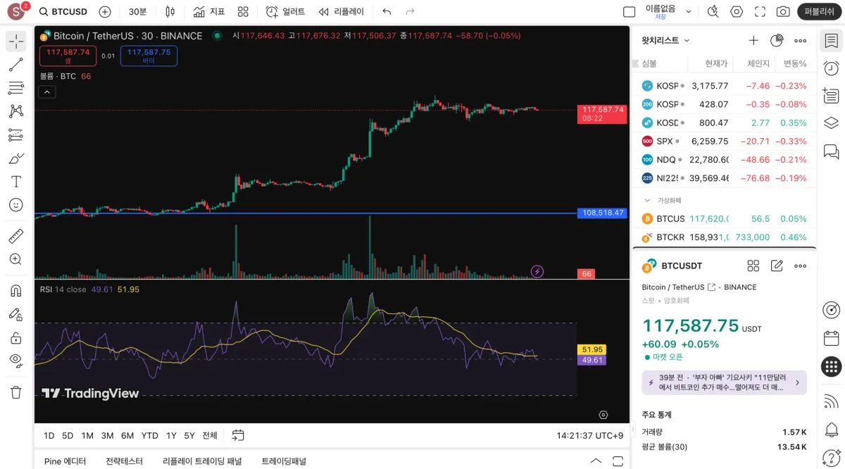This screenshot has width=845, height=469.
Task: Open chart settings hexagon icon
Action: click(x=737, y=12)
